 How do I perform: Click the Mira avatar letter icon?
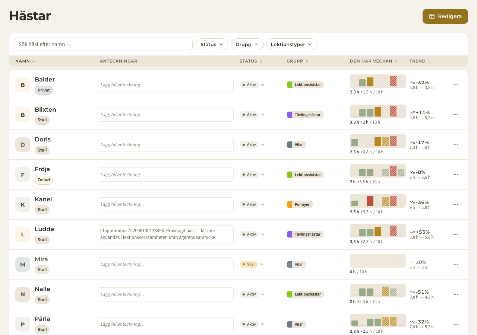point(23,264)
